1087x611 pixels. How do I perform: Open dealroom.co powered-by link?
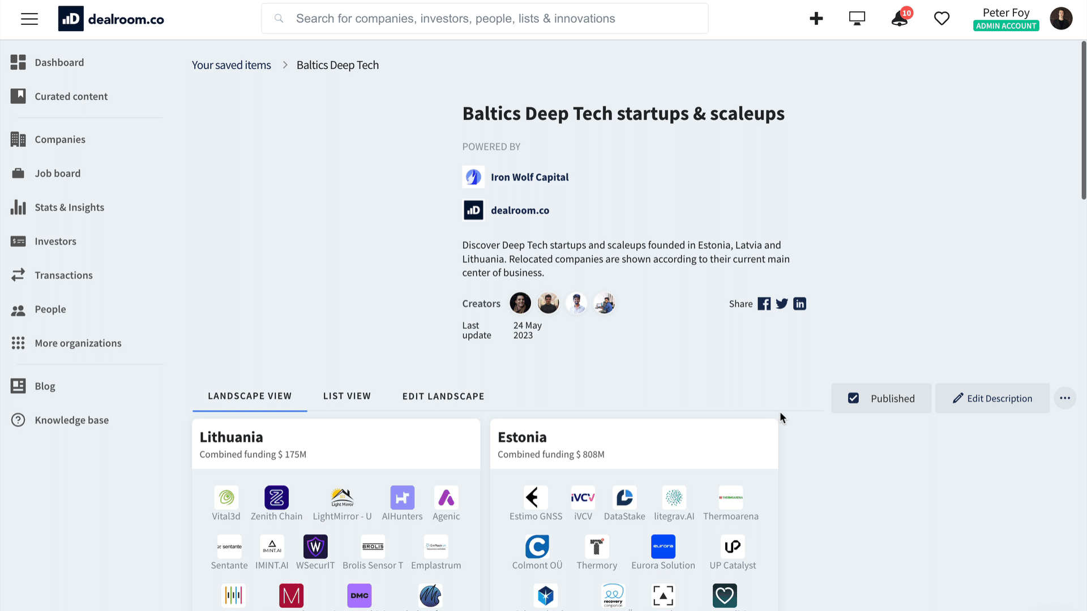point(520,210)
